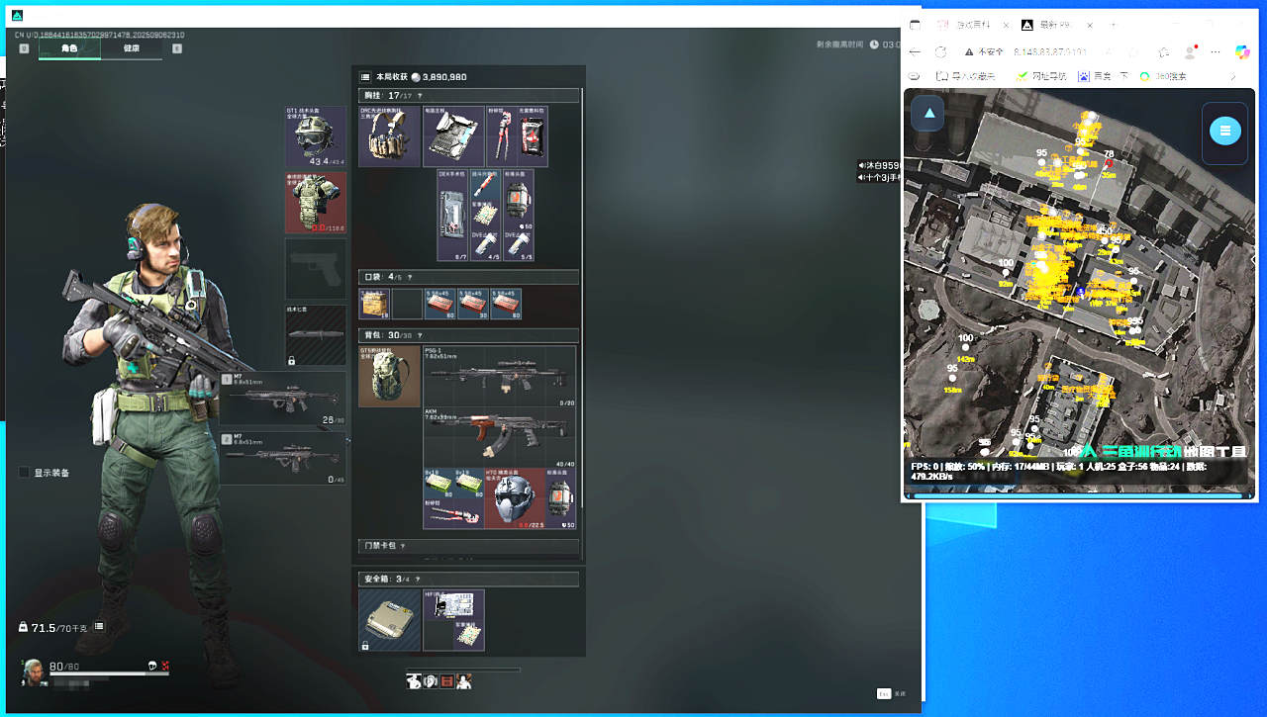Click the painkiller item showing 5/5
This screenshot has width=1267, height=717.
[x=517, y=246]
